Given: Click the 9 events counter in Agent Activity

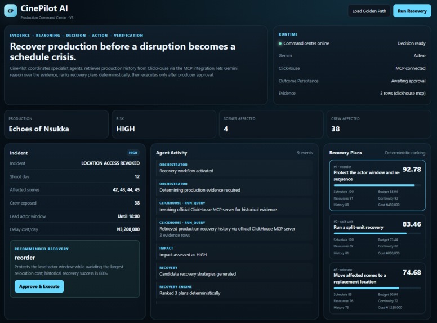Looking at the screenshot, I should 305,153.
